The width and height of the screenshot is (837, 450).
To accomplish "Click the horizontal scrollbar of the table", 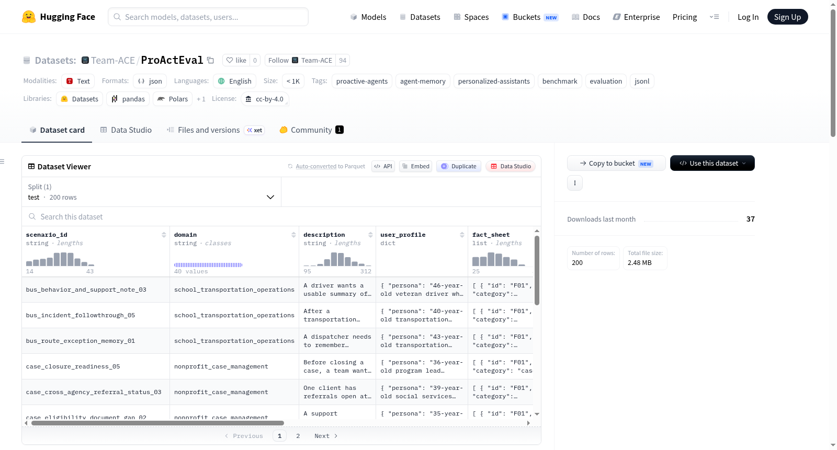I will point(157,423).
